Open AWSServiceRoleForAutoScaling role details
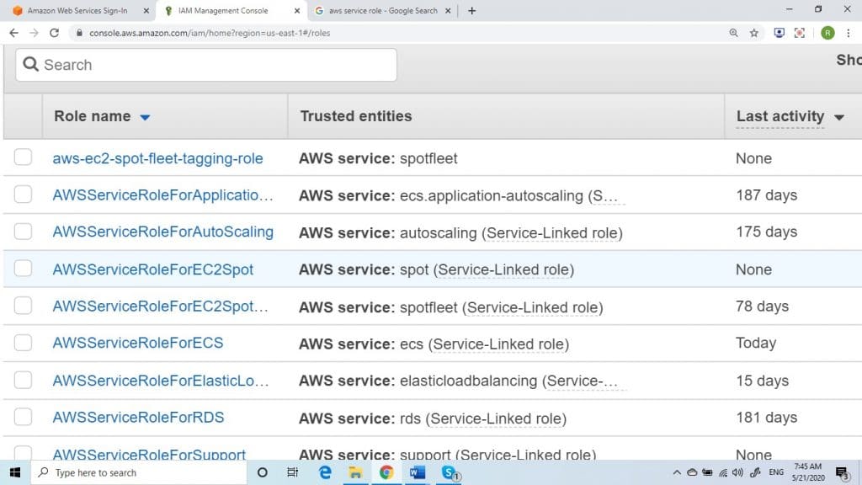The height and width of the screenshot is (485, 862). pyautogui.click(x=162, y=232)
